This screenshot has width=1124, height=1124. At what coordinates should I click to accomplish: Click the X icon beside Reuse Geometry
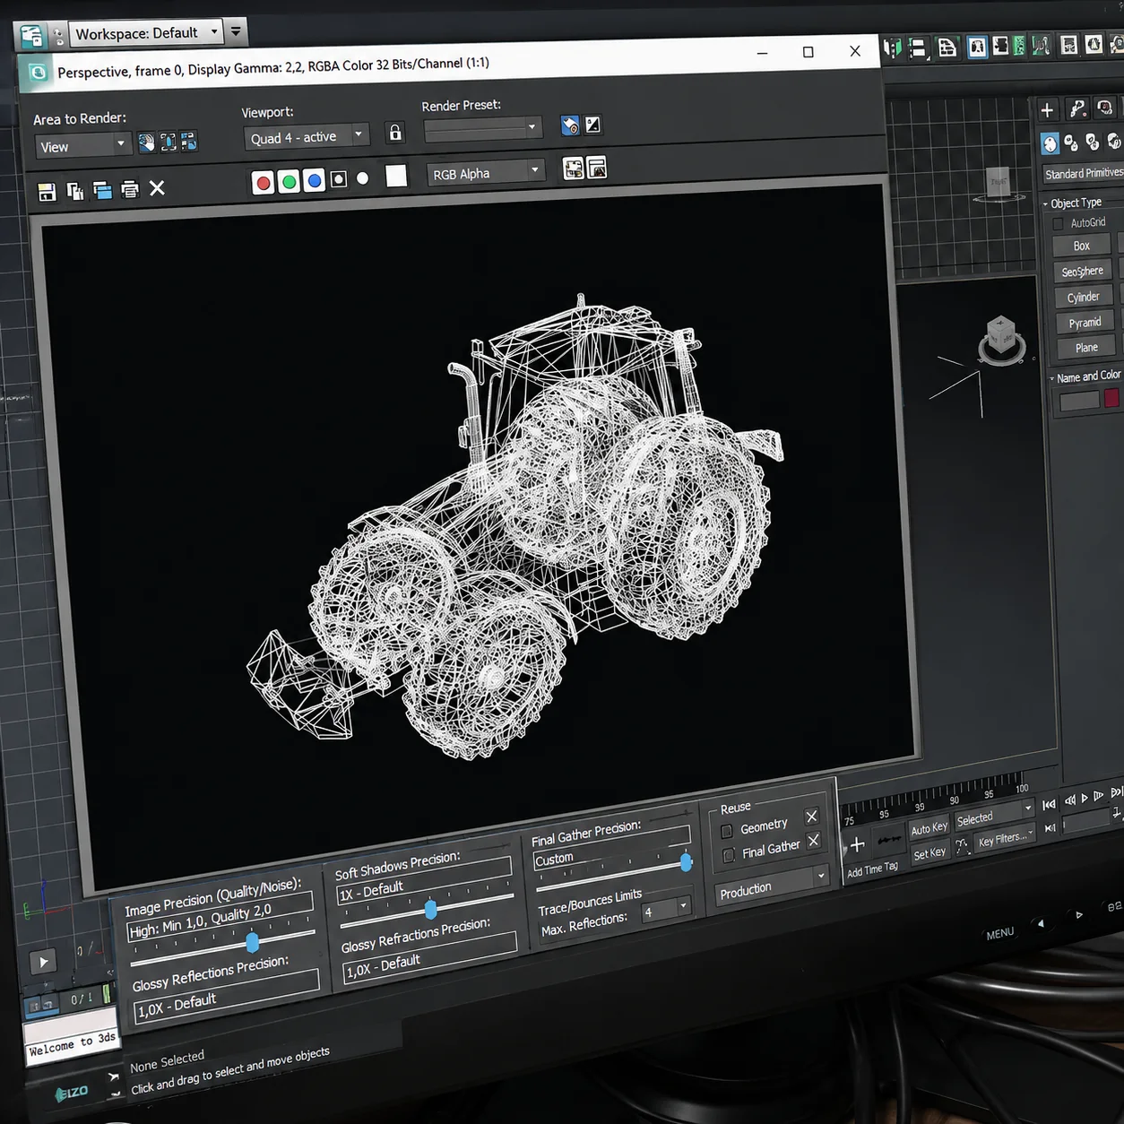click(811, 817)
